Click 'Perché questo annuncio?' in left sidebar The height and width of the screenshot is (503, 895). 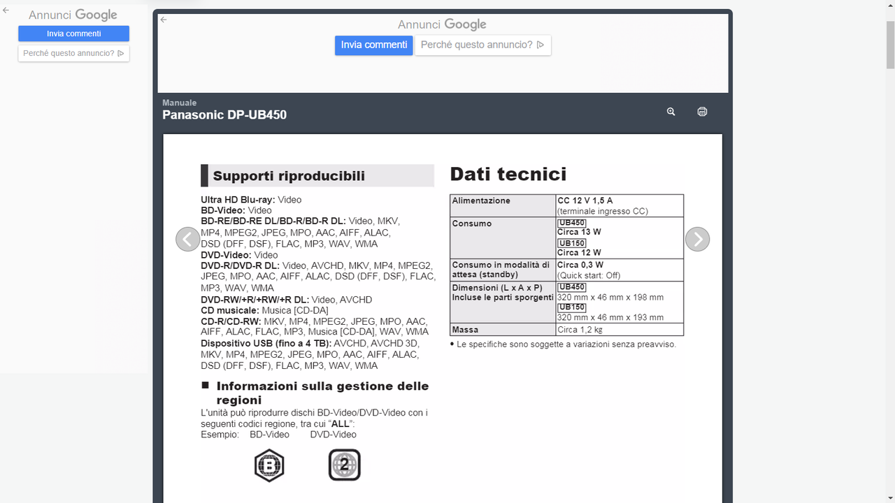pos(73,53)
